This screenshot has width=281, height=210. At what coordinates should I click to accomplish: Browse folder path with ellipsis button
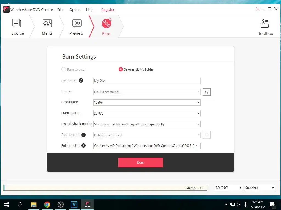pyautogui.click(x=198, y=146)
